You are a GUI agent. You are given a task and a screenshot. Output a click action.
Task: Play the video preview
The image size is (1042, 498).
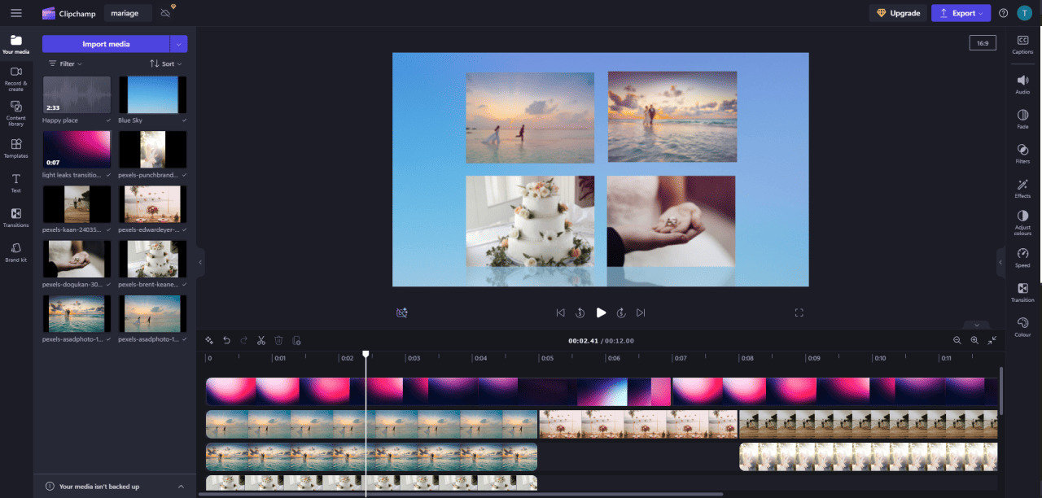[x=601, y=312]
